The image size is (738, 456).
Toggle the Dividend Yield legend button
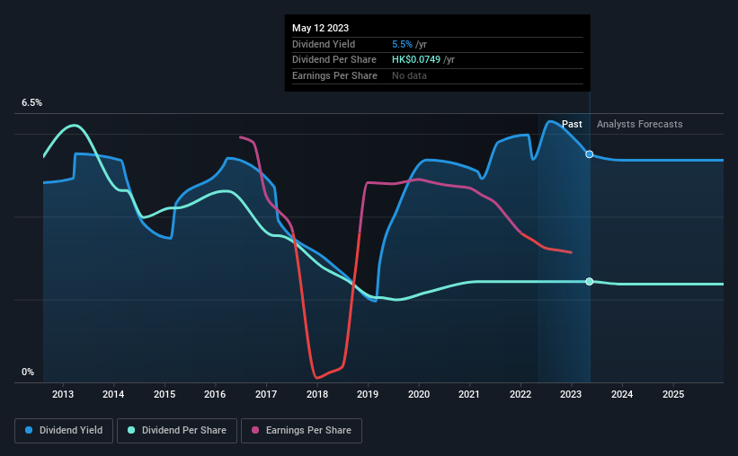click(64, 431)
